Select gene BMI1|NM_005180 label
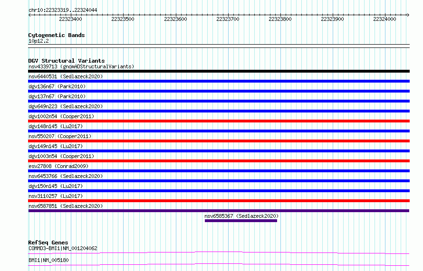423x271 pixels. click(48, 260)
